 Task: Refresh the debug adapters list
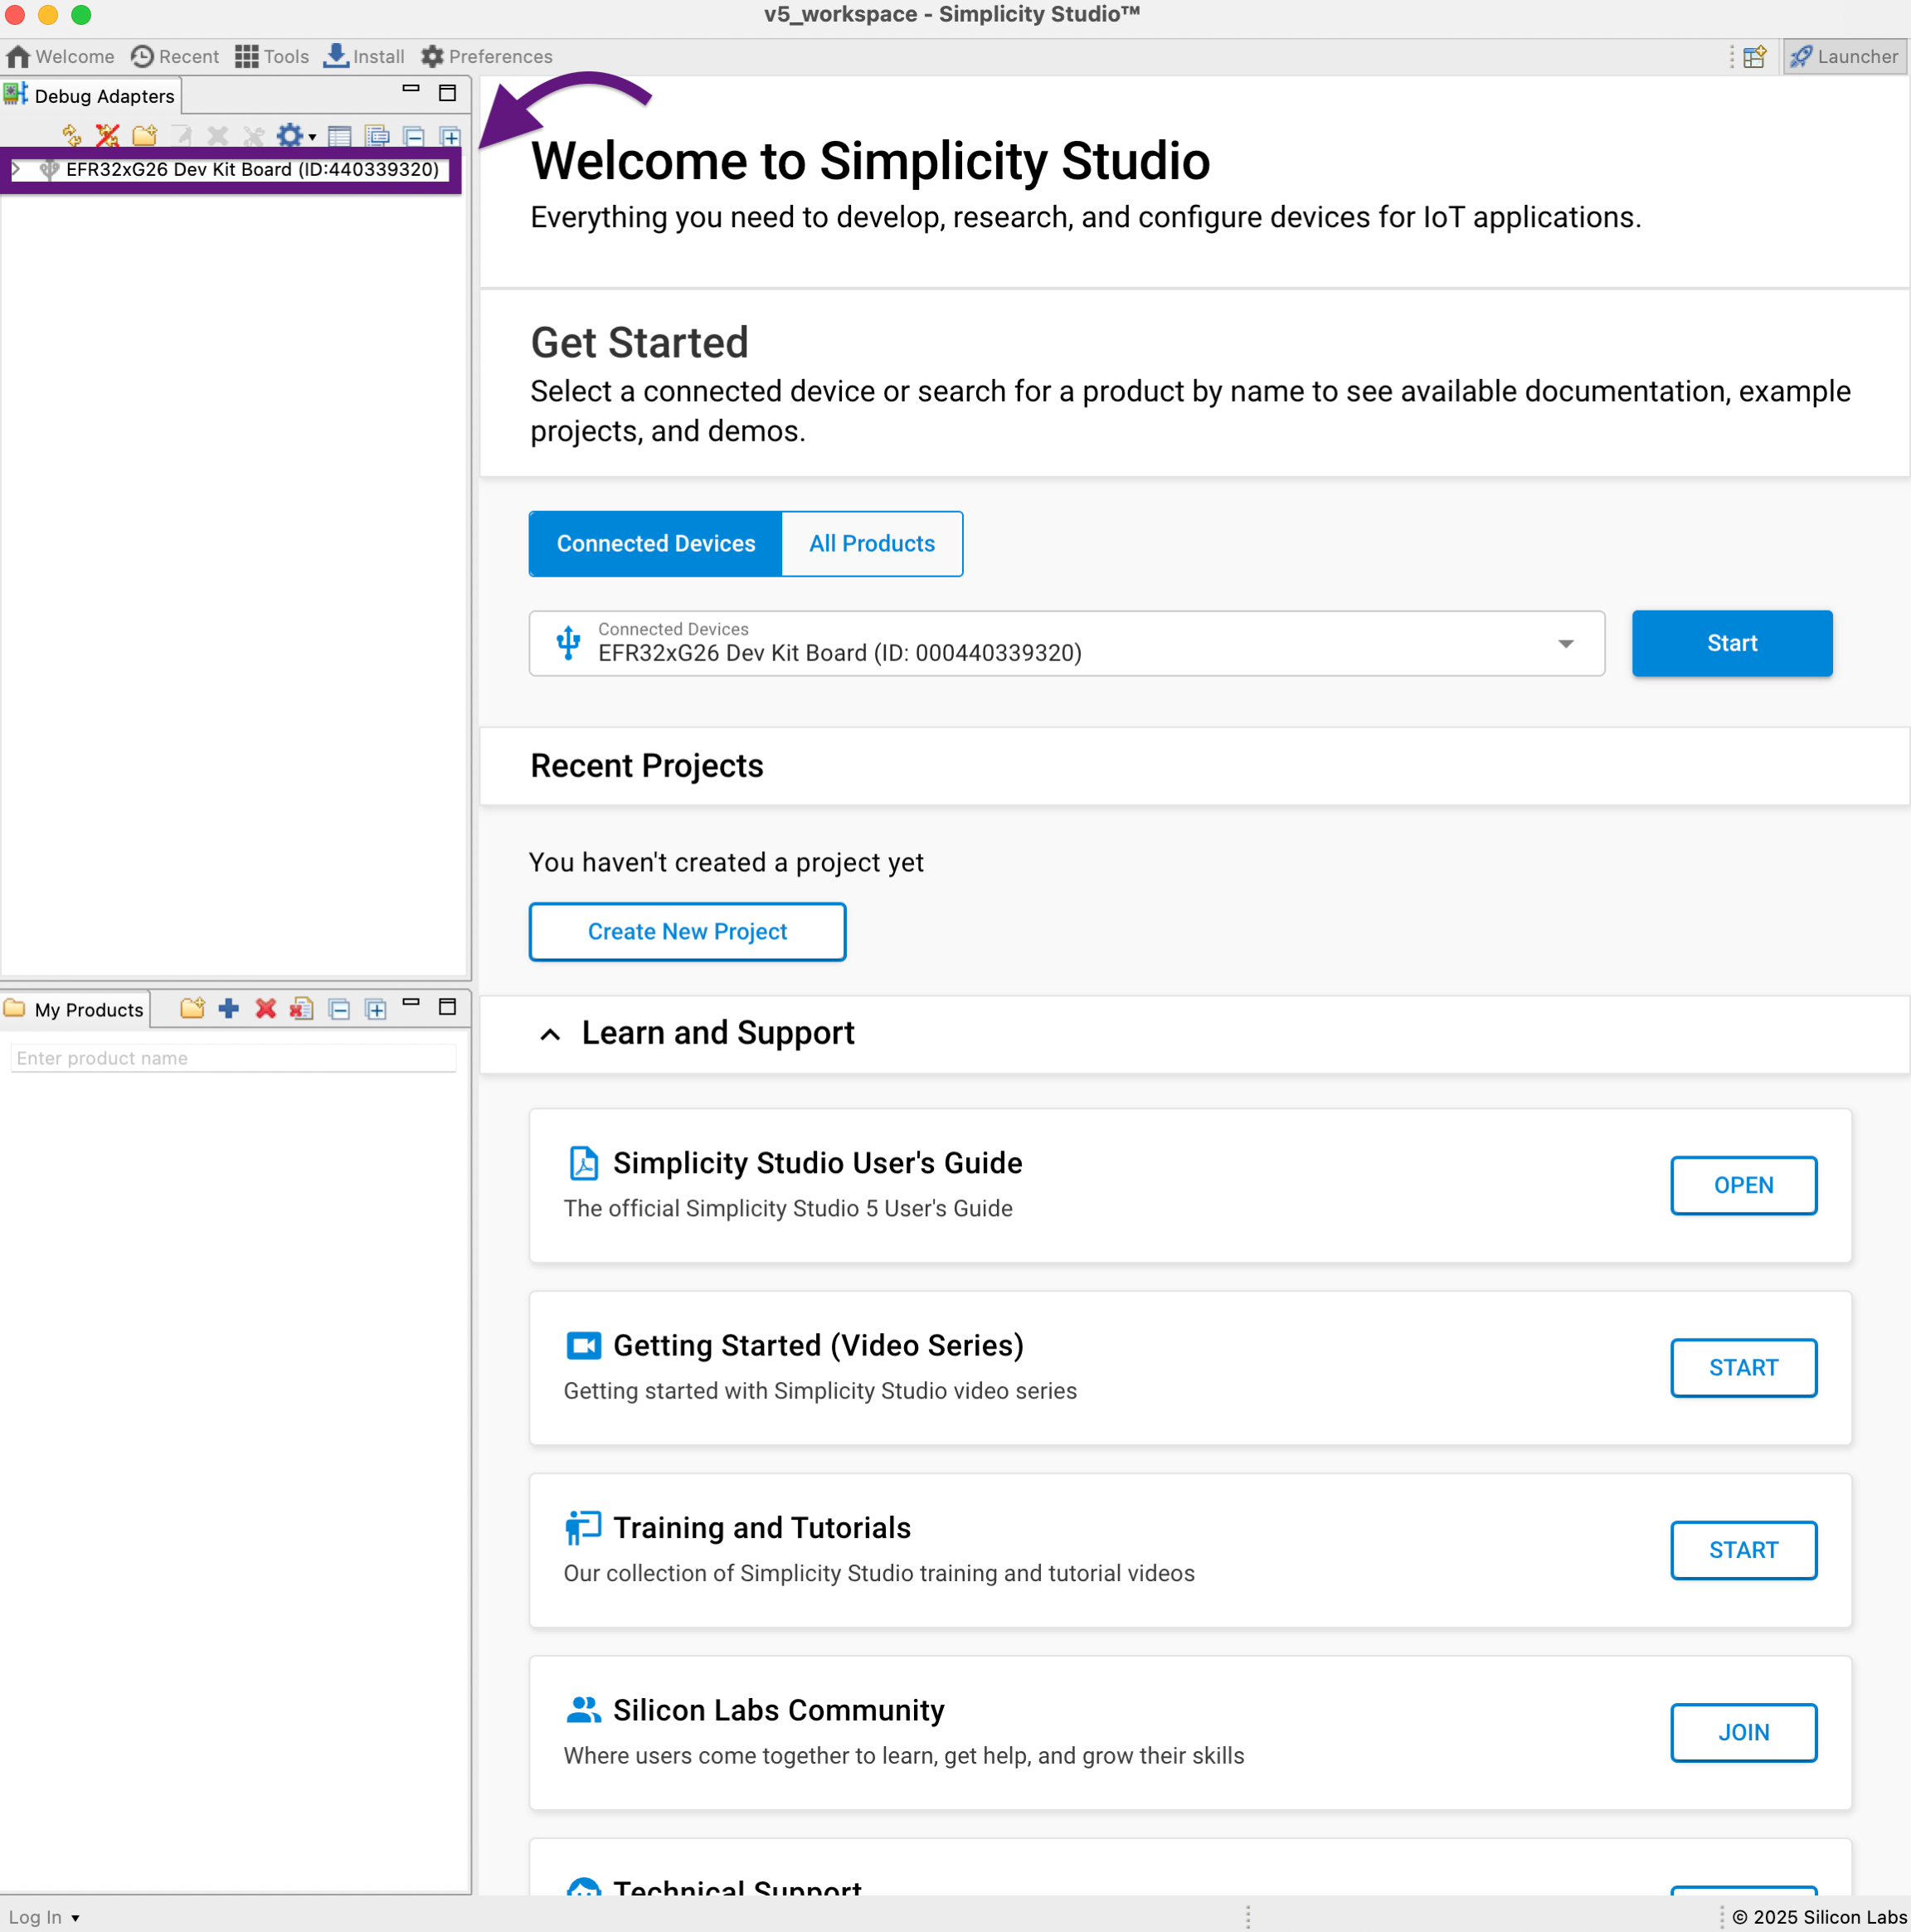tap(72, 135)
